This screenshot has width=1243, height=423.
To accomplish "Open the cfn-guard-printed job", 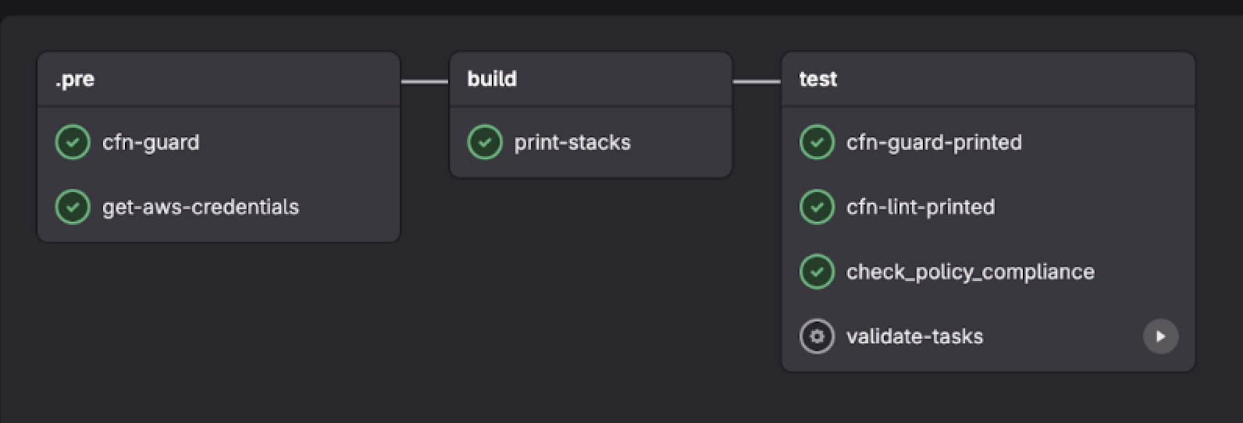I will point(934,143).
